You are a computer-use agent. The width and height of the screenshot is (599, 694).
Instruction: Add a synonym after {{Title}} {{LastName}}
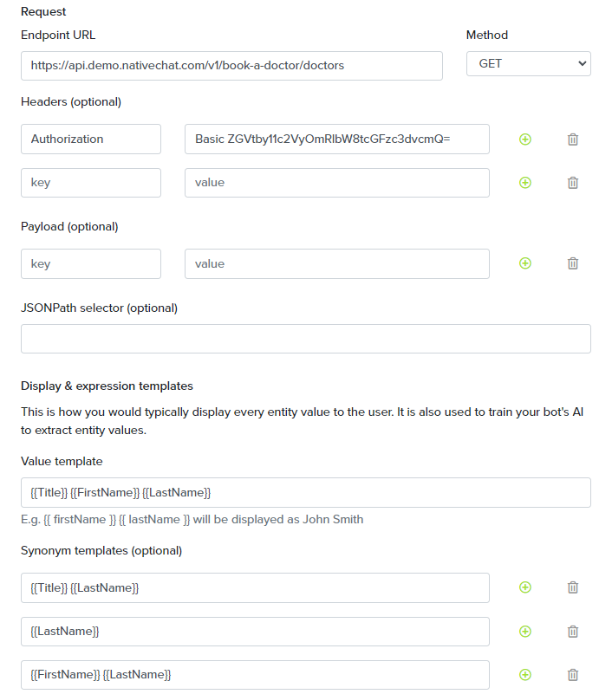pos(525,587)
